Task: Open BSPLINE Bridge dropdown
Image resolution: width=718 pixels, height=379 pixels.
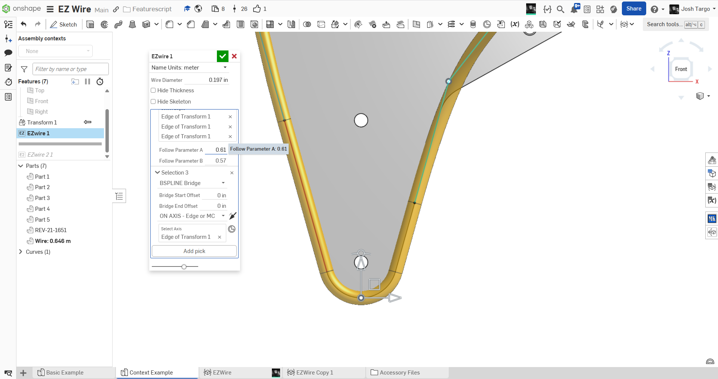Action: pos(192,183)
